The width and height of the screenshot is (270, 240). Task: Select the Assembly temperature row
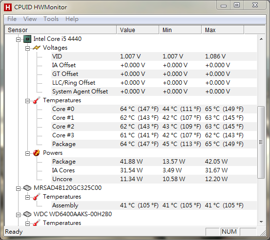click(x=154, y=205)
